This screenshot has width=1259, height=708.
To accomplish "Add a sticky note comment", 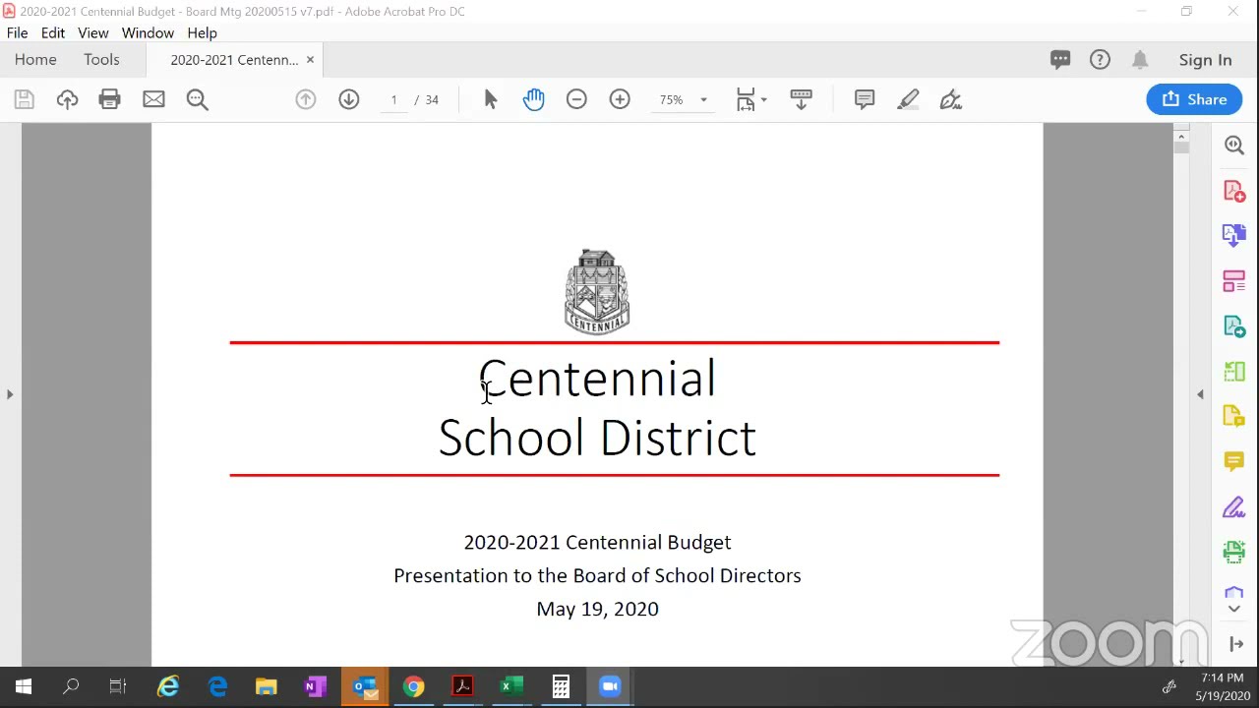I will 865,99.
